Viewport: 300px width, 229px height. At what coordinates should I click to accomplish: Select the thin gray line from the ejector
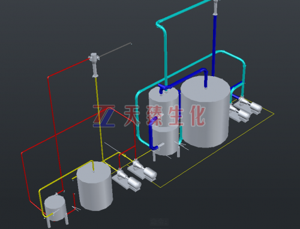point(115,50)
